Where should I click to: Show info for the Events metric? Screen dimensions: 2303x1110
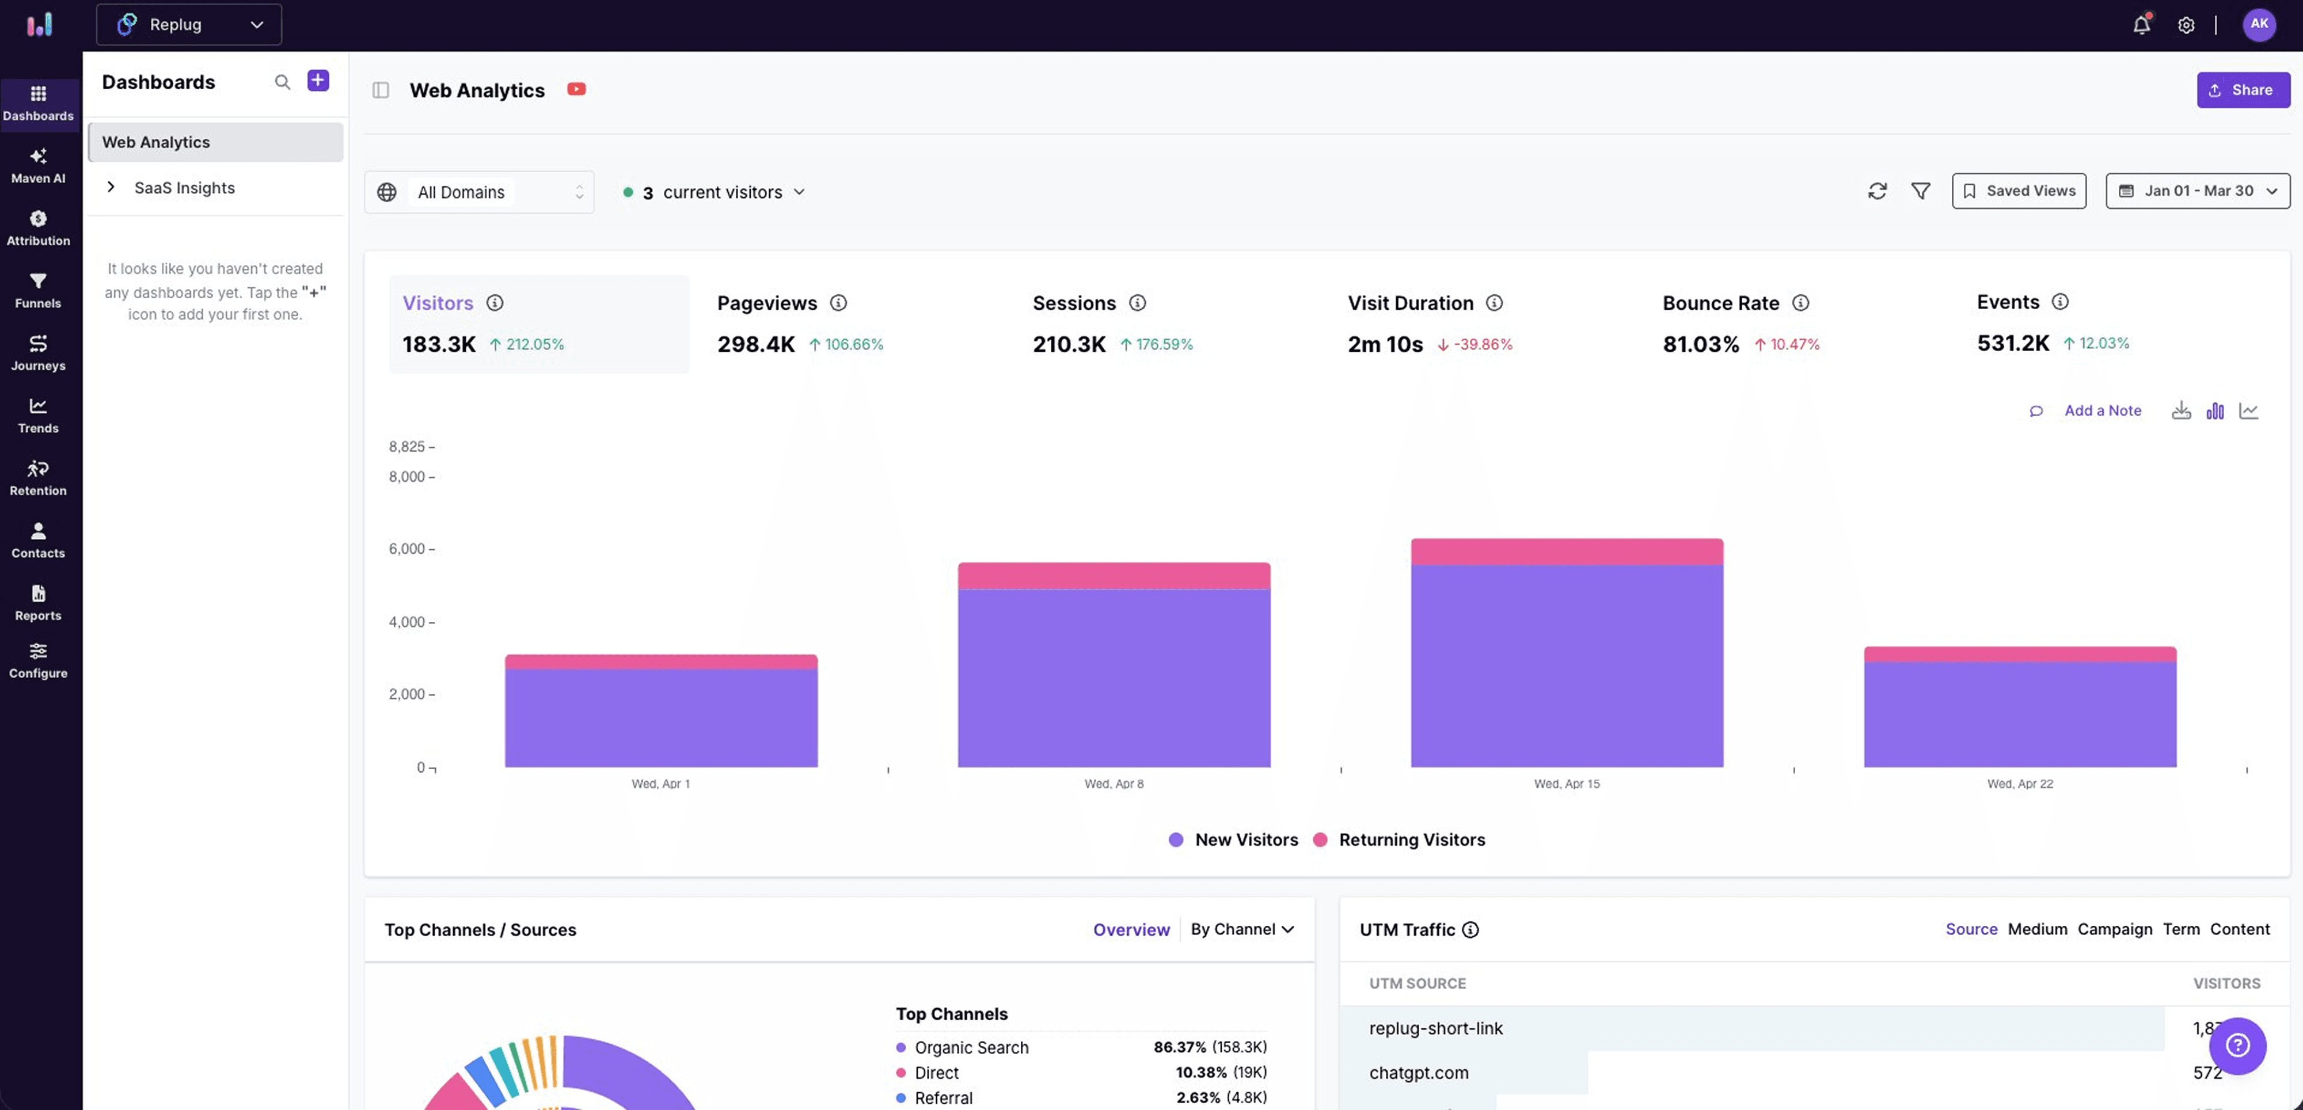2060,302
